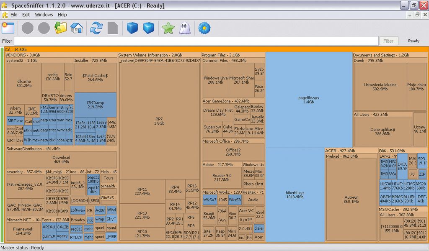429x251 pixels.
Task: Expand the Autorun 860.1Mb folder
Action: pos(351,199)
